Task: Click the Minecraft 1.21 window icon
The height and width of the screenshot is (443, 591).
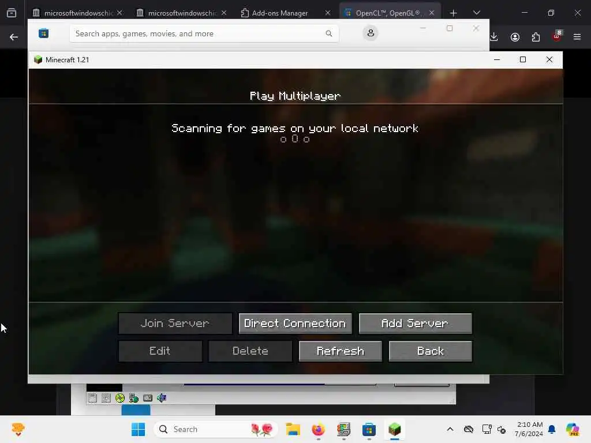Action: [38, 60]
